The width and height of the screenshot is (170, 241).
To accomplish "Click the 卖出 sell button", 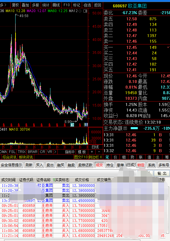I will [x=50, y=165].
